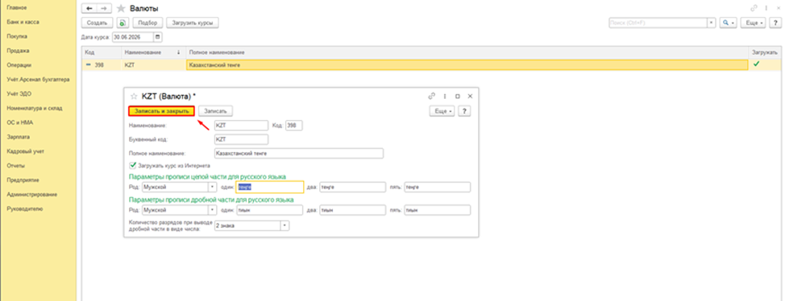Click the Полное наименование field in dialog
The height and width of the screenshot is (301, 785).
pyautogui.click(x=298, y=153)
